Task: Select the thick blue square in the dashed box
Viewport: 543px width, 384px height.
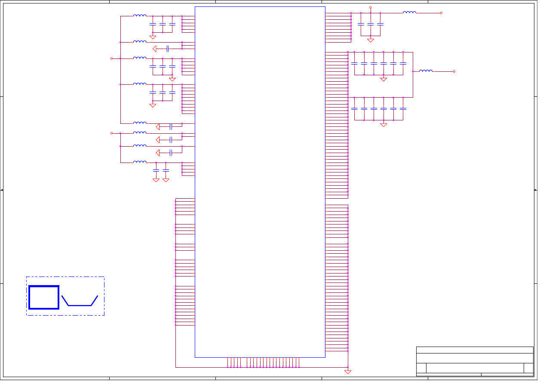Action: coord(44,297)
